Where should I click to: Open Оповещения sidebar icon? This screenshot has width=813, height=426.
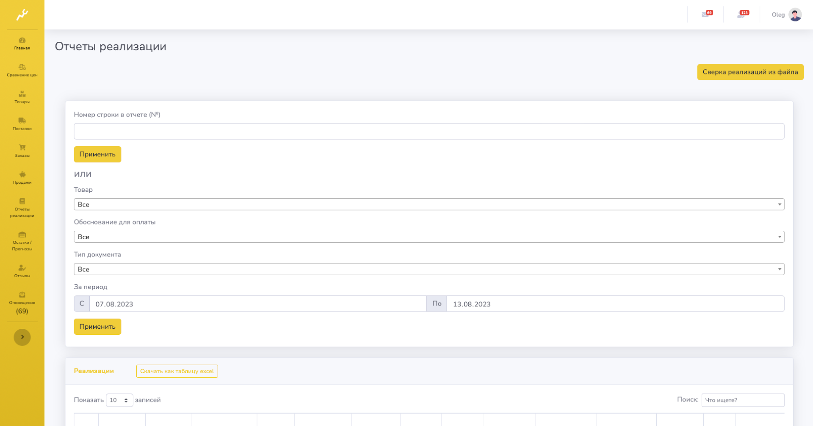tap(22, 295)
